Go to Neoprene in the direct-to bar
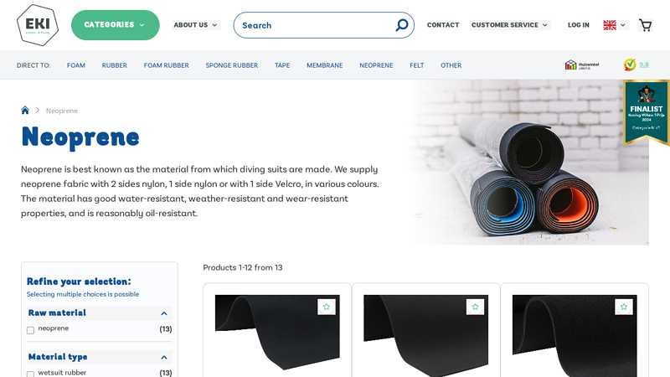 (x=376, y=65)
